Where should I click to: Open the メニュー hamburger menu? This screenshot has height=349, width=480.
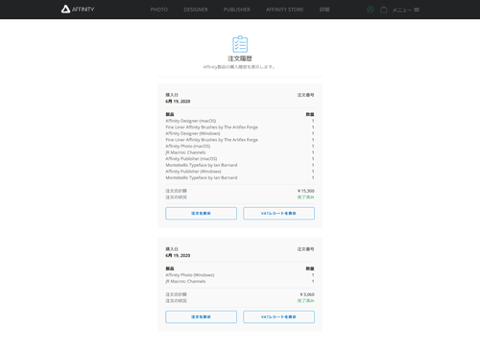[406, 10]
